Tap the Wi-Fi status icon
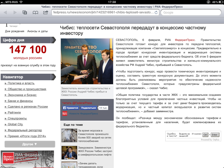This screenshot has height=168, width=224. click(x=21, y=2)
